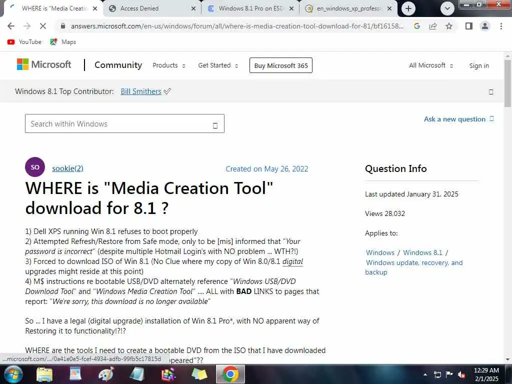Close the en_windows_xp_professional tab
This screenshot has height=384, width=512.
click(x=389, y=8)
